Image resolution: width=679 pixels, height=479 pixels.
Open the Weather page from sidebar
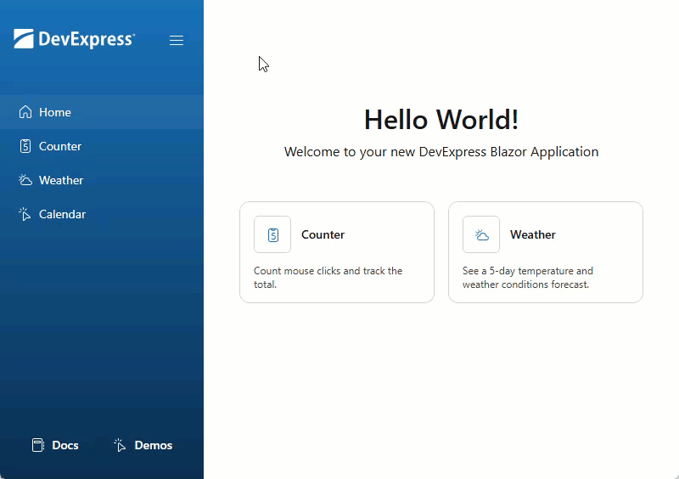(102, 180)
